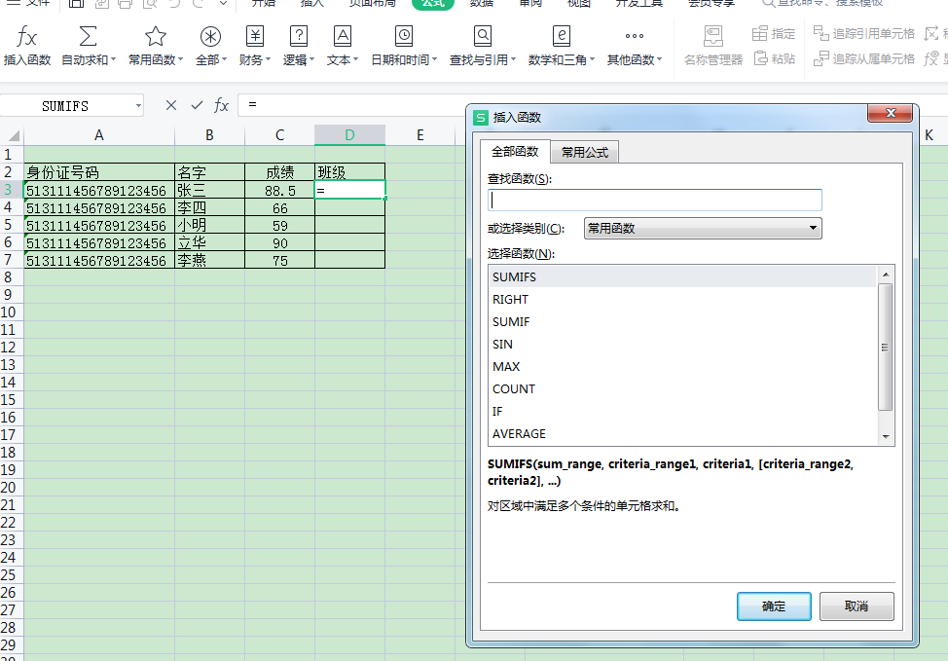Close the 插入函数 dialog
Image resolution: width=948 pixels, height=661 pixels.
click(890, 113)
